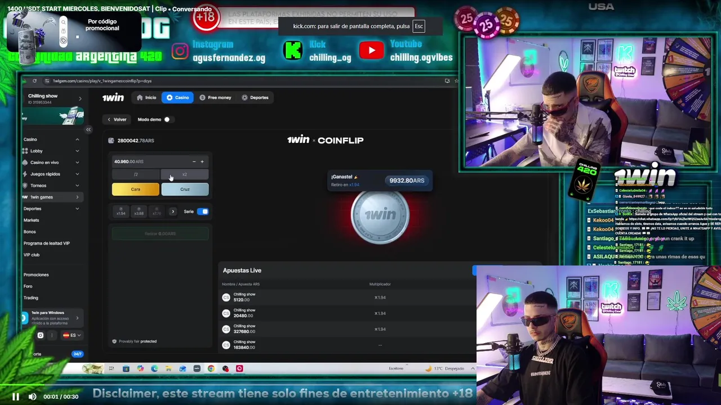Open Chilling show profile arrow
Viewport: 721px width, 405px height.
pyautogui.click(x=80, y=98)
